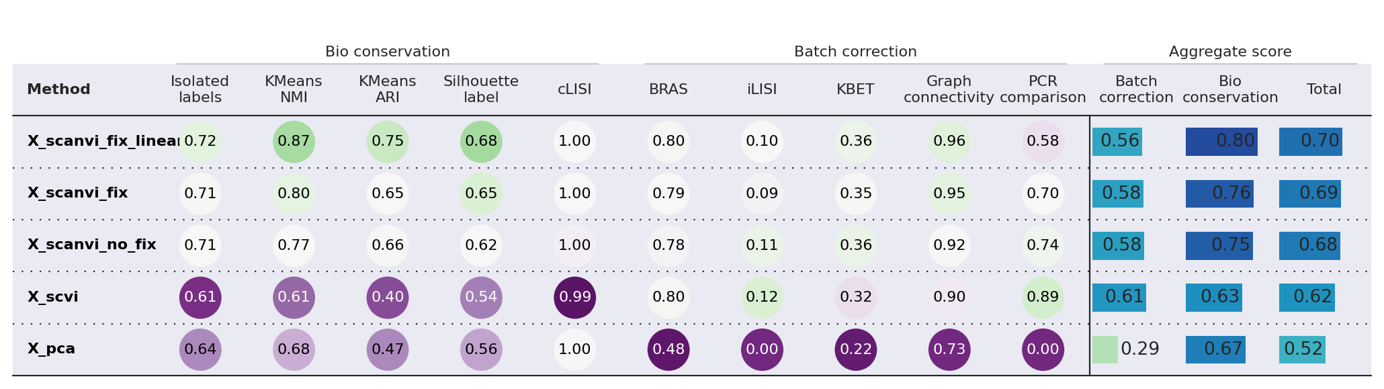Click the X_pca Total score bar 0.52
The height and width of the screenshot is (389, 1384).
tap(1302, 349)
